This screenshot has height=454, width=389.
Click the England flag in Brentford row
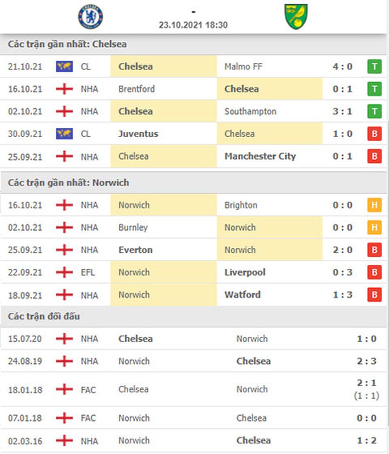click(x=64, y=89)
